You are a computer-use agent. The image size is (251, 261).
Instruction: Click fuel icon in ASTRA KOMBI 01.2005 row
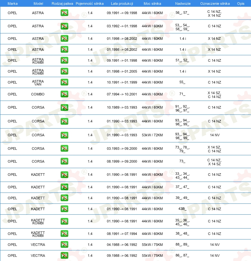point(64,71)
